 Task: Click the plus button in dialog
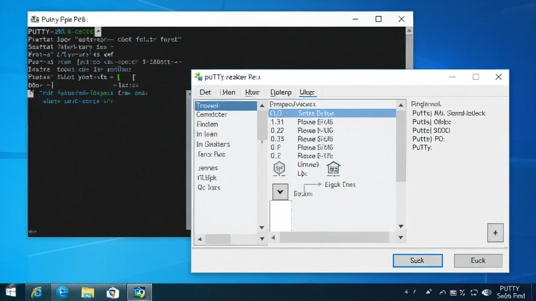(x=495, y=233)
